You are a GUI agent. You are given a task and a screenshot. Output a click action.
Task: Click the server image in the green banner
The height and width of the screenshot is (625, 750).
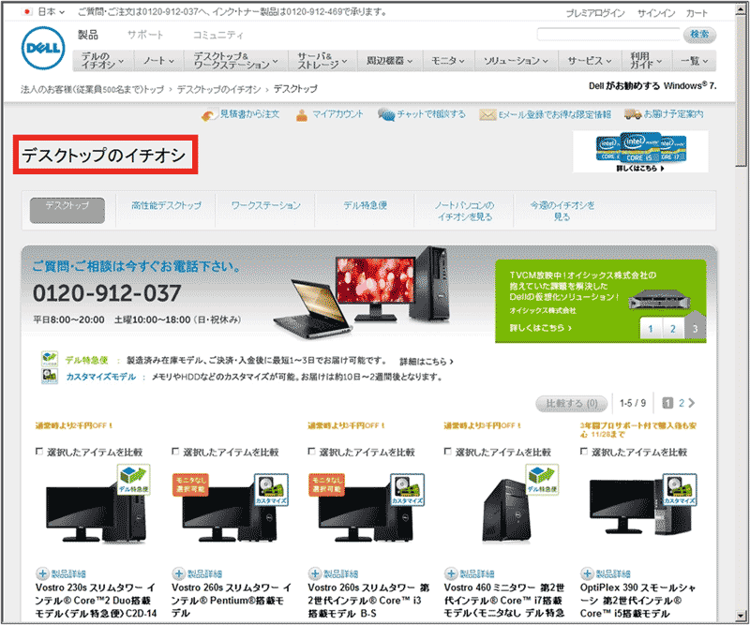click(x=660, y=300)
